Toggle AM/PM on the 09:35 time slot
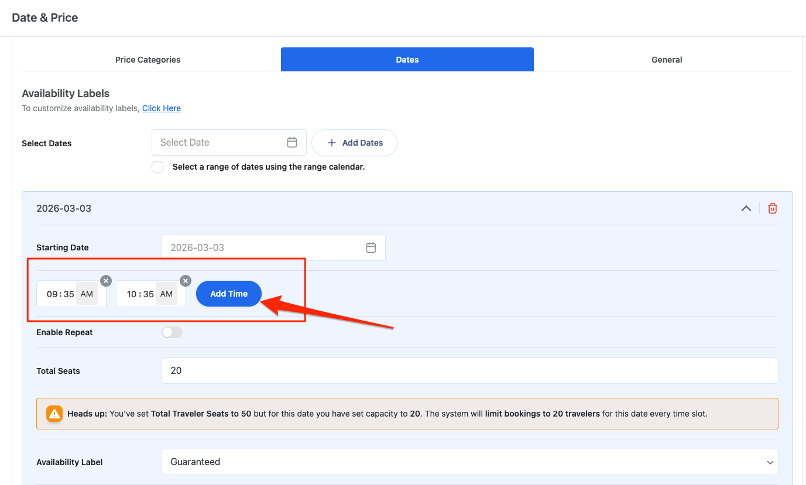The image size is (806, 485). (87, 294)
